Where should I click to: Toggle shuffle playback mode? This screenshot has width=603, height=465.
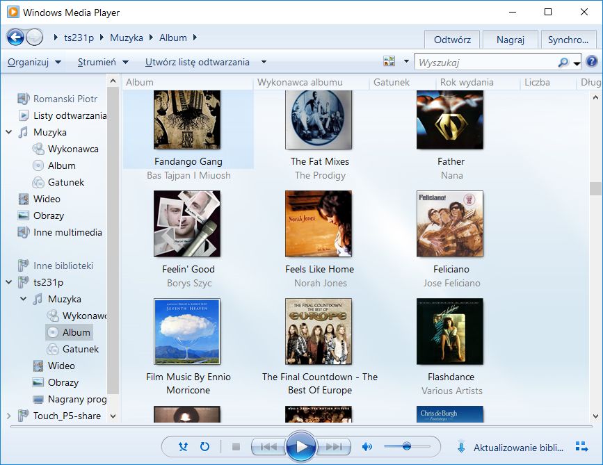coord(184,446)
